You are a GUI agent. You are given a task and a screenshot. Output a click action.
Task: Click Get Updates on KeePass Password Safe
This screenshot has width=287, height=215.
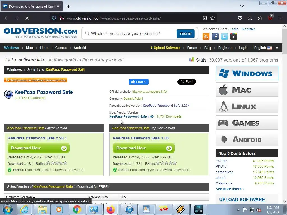(36, 80)
